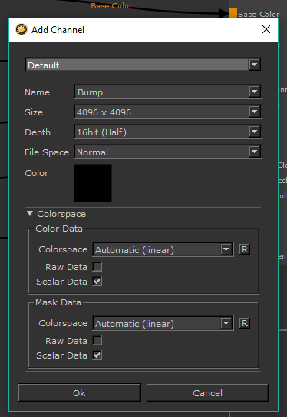Open the black Color swatch picker
The height and width of the screenshot is (417, 287).
(93, 183)
